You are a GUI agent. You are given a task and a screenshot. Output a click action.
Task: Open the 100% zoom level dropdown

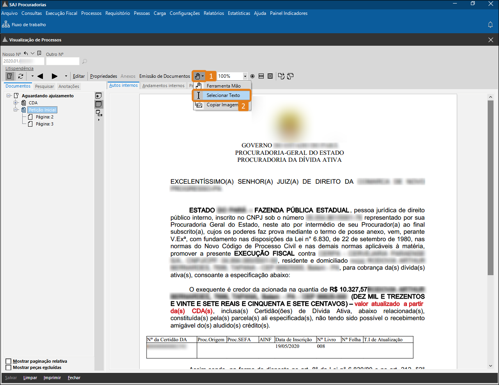point(245,76)
